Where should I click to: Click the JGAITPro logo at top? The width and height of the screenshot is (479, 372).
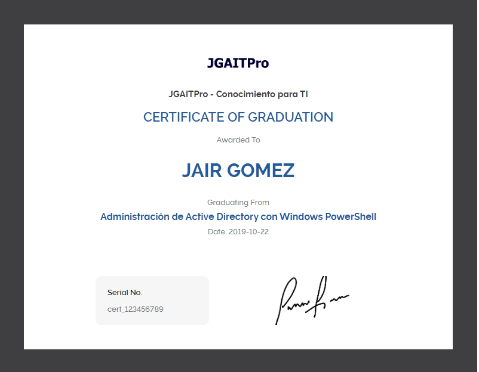[x=238, y=63]
